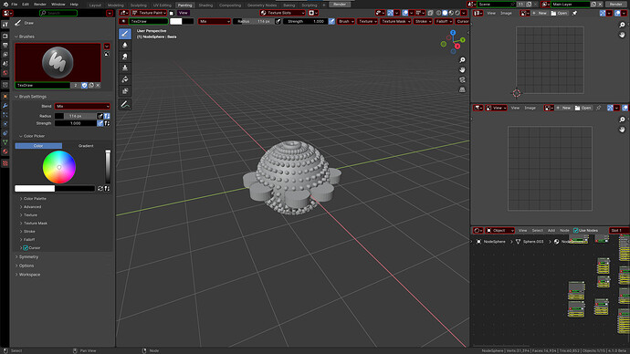Select wireframe viewport shading mode
The width and height of the screenshot is (630, 354).
pyautogui.click(x=439, y=14)
